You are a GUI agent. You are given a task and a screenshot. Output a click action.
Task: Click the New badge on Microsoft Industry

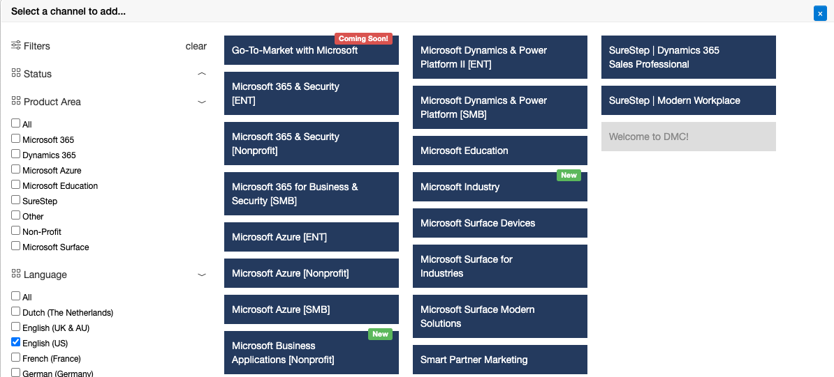569,175
